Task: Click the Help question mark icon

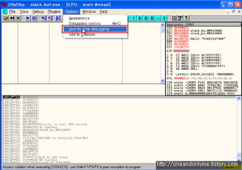Action: pos(186,18)
